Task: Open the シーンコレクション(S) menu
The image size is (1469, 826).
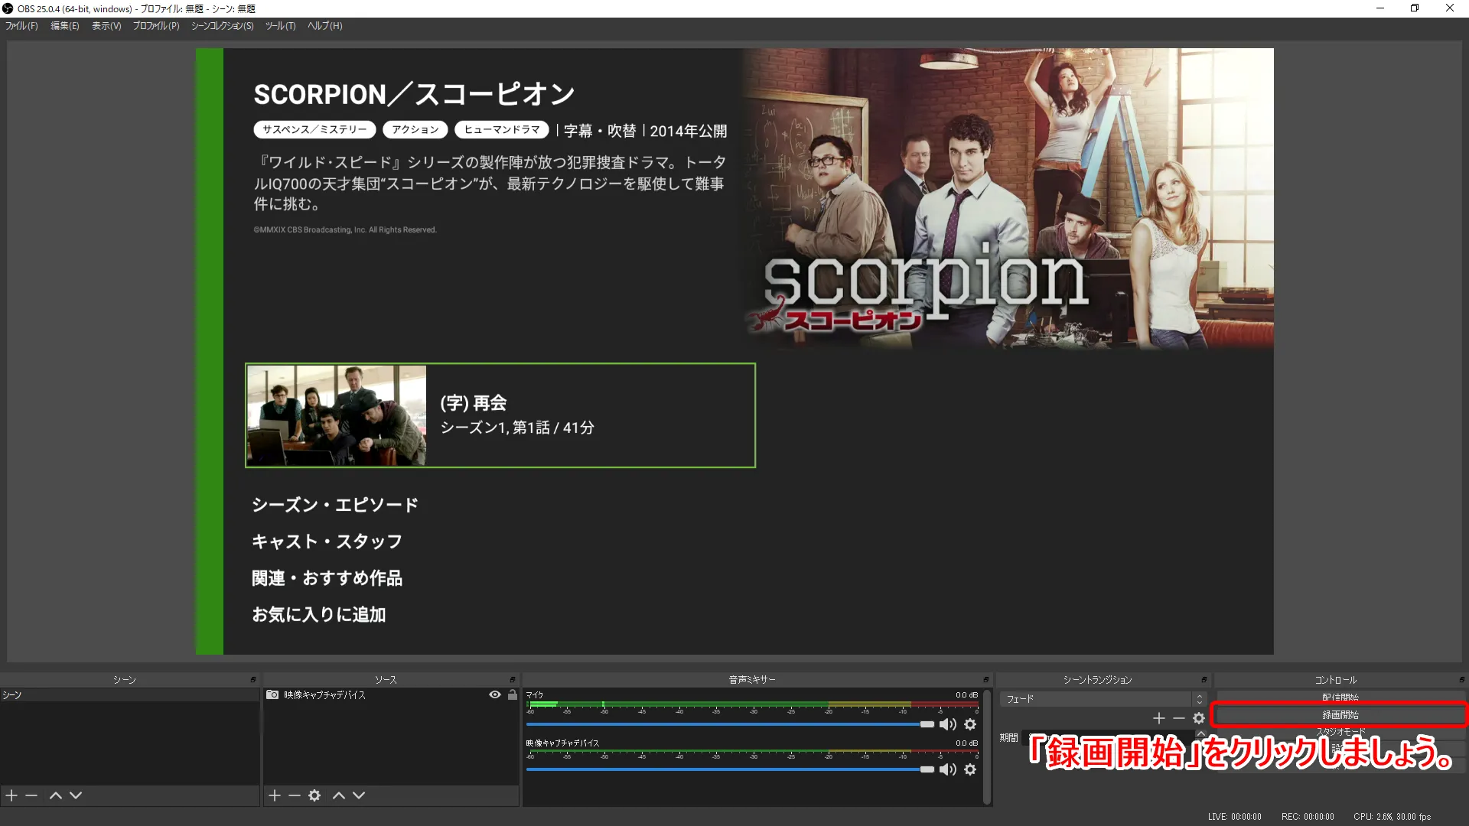Action: [x=222, y=26]
